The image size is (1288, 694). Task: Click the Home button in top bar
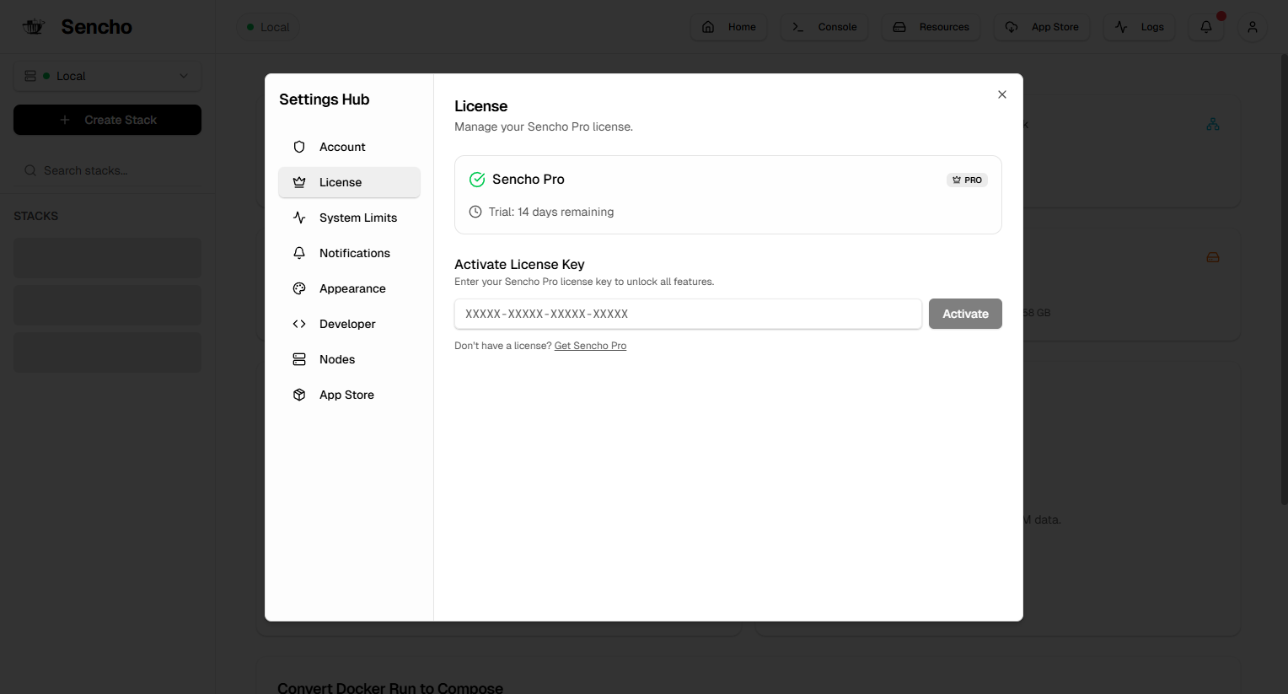click(729, 27)
